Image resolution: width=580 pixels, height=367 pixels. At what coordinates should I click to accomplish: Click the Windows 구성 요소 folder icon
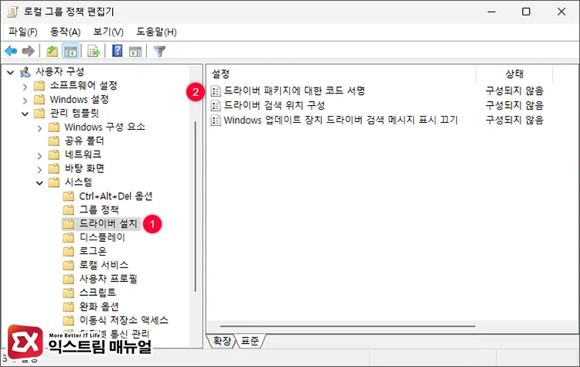pyautogui.click(x=54, y=127)
